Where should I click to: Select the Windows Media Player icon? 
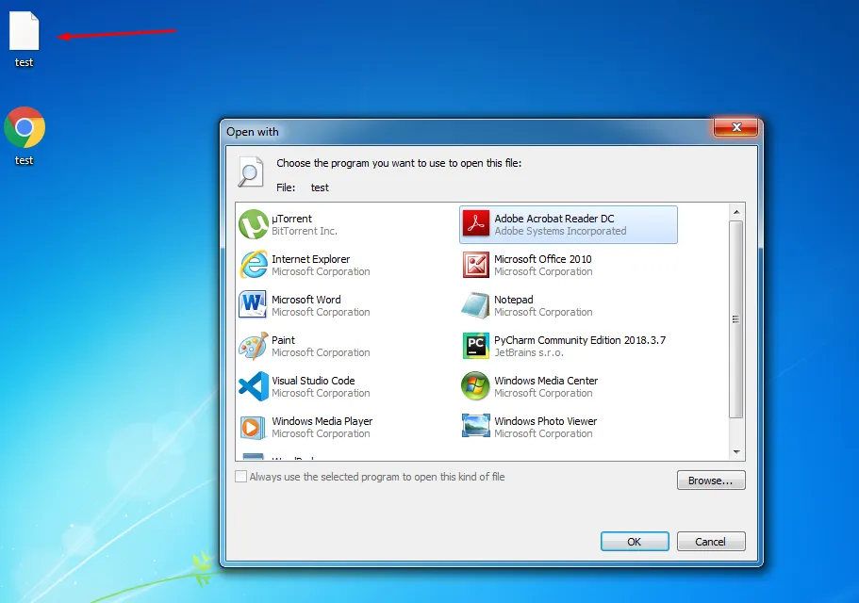pyautogui.click(x=254, y=427)
